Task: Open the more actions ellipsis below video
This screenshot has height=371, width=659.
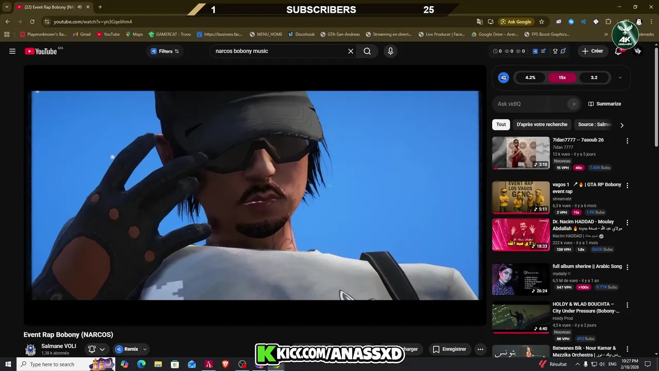Action: (x=480, y=349)
